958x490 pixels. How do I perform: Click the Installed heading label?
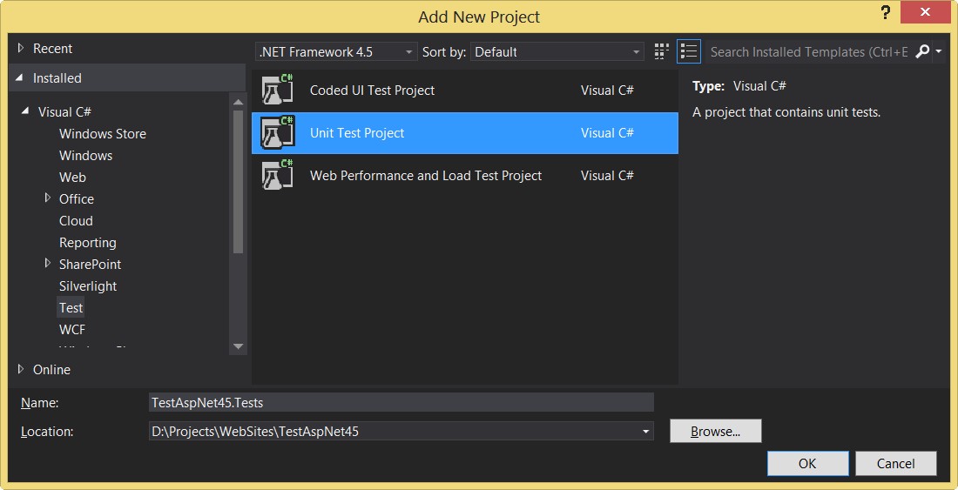(x=57, y=78)
